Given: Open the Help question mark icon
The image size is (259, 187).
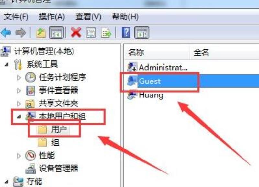Looking at the screenshot, I should [126, 32].
